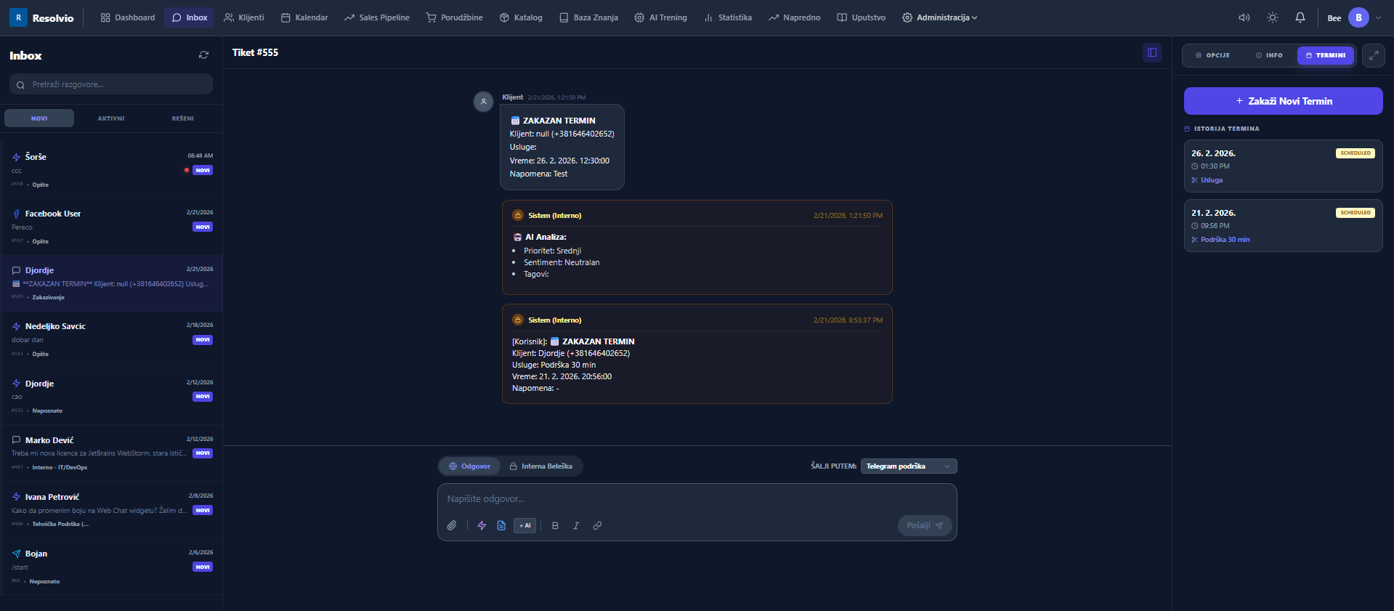Insert template with document icon
The width and height of the screenshot is (1394, 611).
point(501,525)
